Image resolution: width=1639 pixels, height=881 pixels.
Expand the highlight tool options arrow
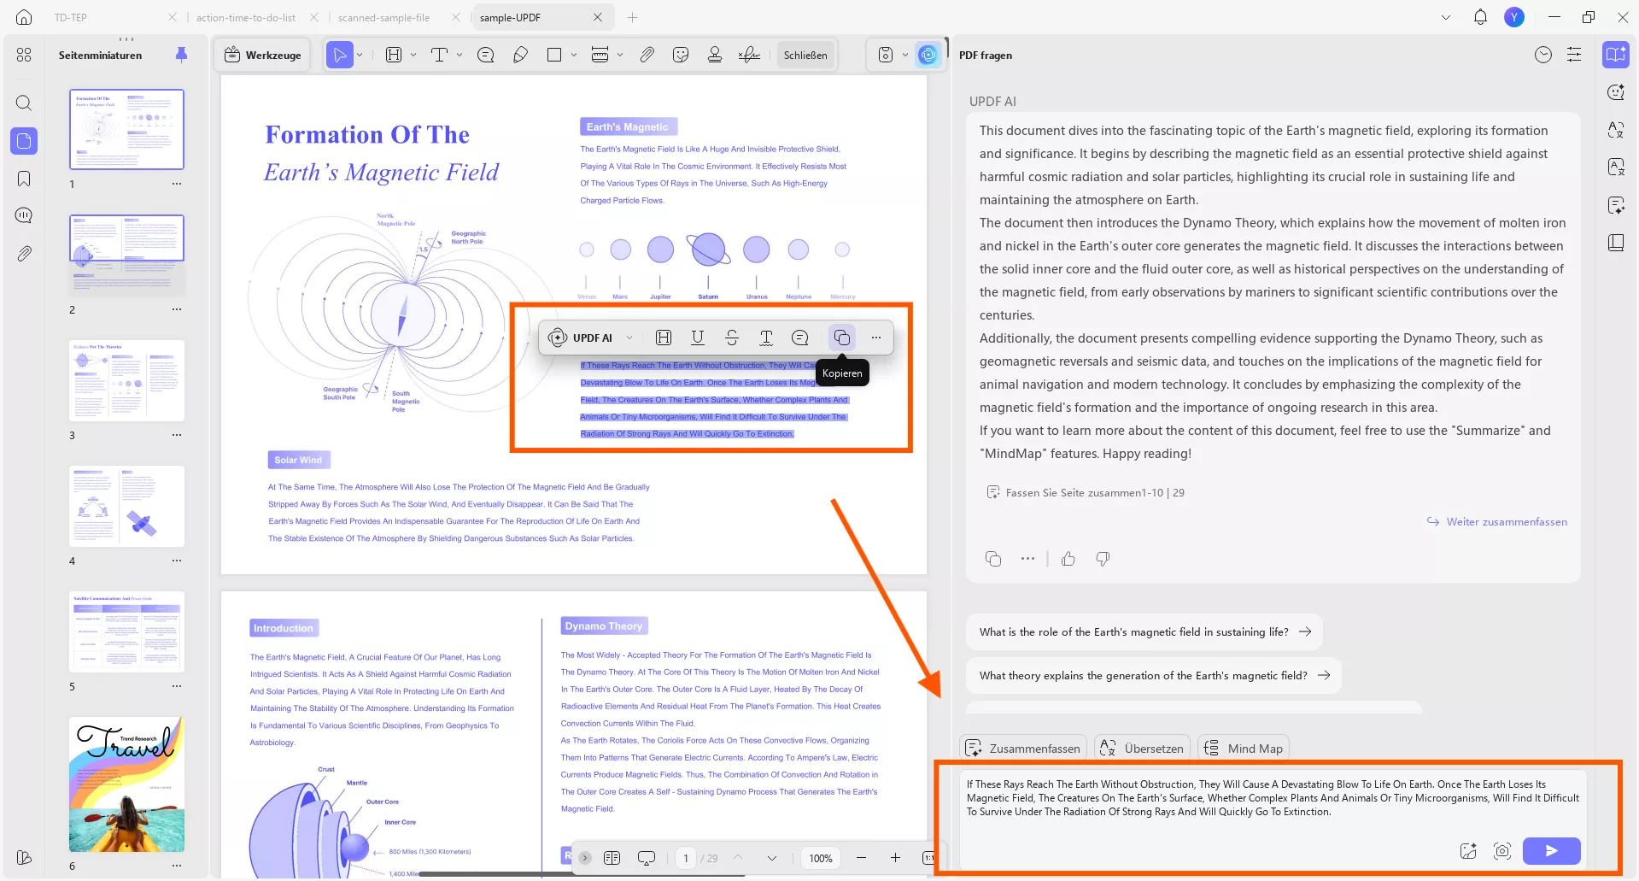coord(413,55)
